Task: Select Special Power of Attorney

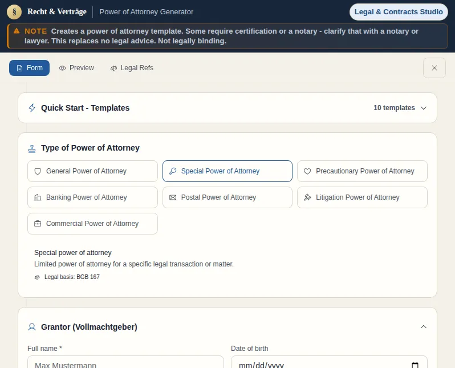Action: coord(227,171)
